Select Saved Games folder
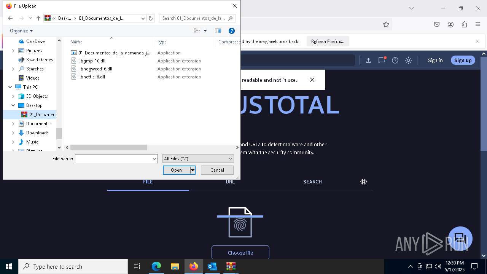The width and height of the screenshot is (487, 274). click(39, 60)
